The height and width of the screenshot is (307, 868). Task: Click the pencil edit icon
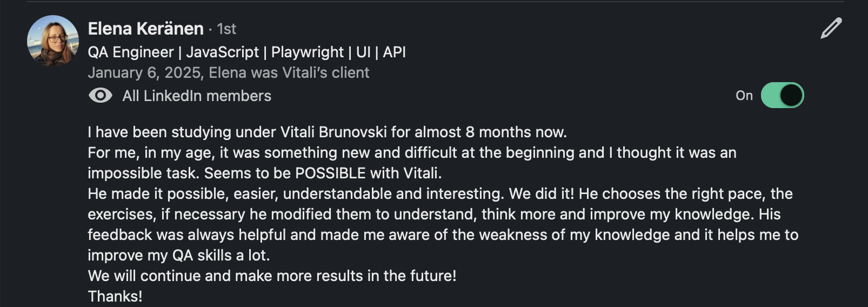pos(831,29)
